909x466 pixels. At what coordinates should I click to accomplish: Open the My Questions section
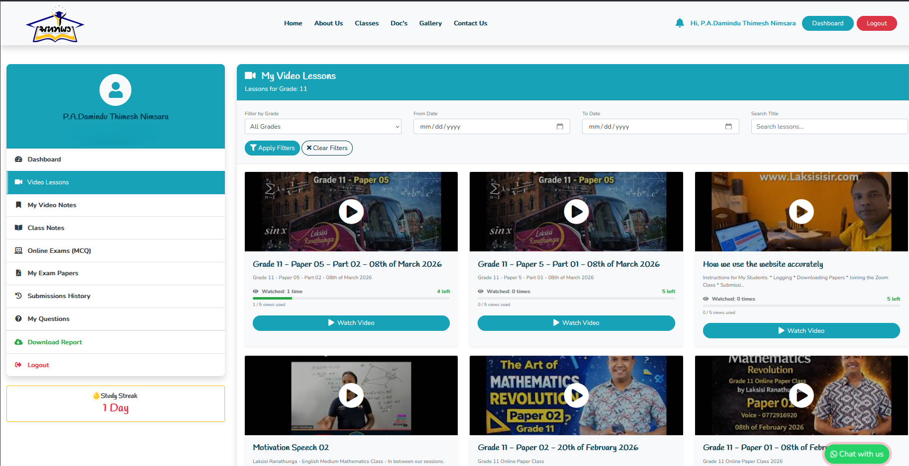click(x=48, y=318)
